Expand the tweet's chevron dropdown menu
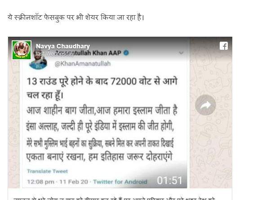257x200 pixels. click(x=181, y=52)
